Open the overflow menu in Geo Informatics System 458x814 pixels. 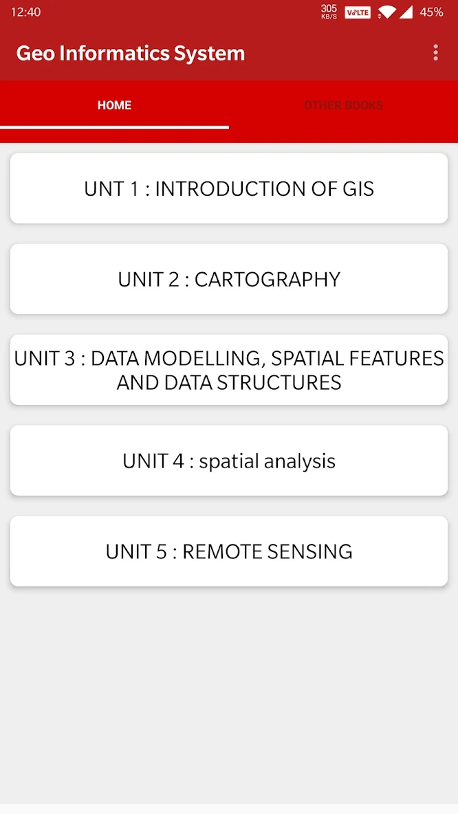[435, 52]
